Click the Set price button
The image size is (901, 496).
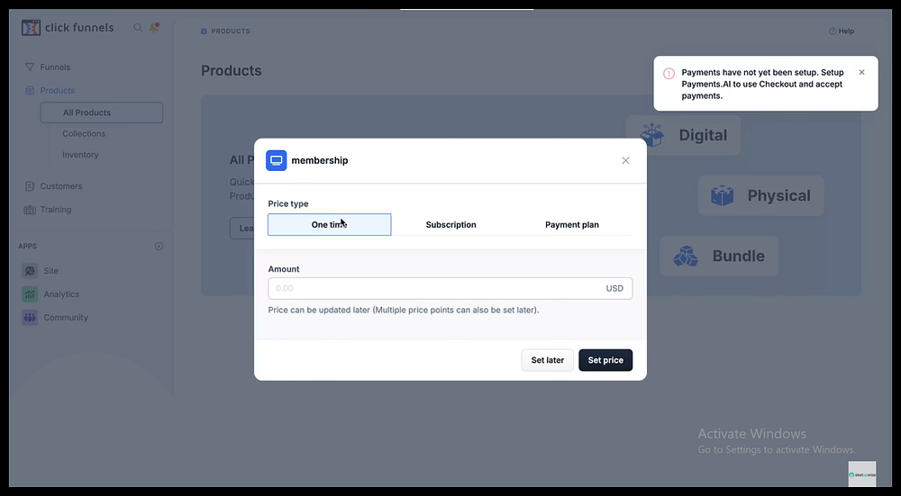pos(605,360)
